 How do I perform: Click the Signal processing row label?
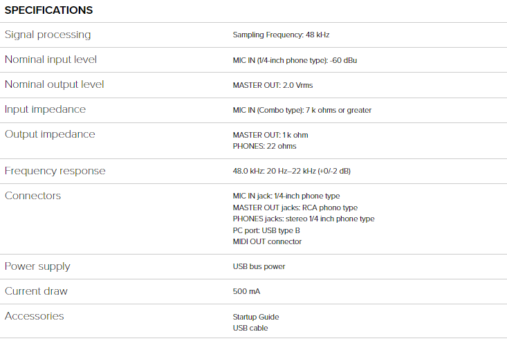(48, 35)
